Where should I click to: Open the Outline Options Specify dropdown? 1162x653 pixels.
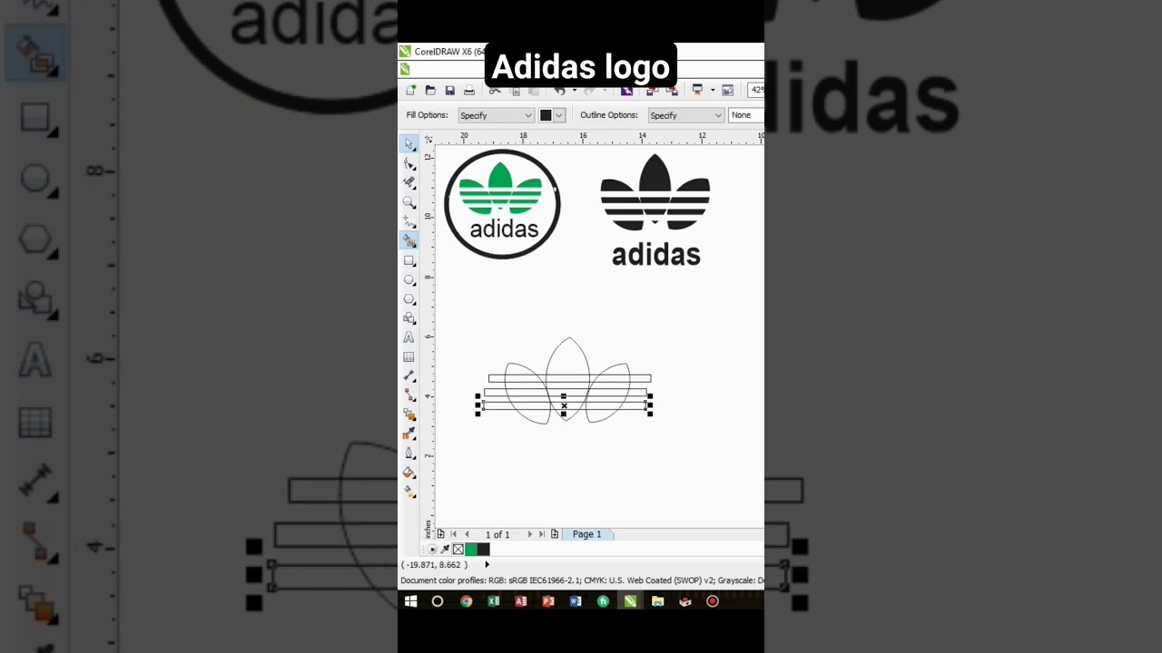(685, 115)
